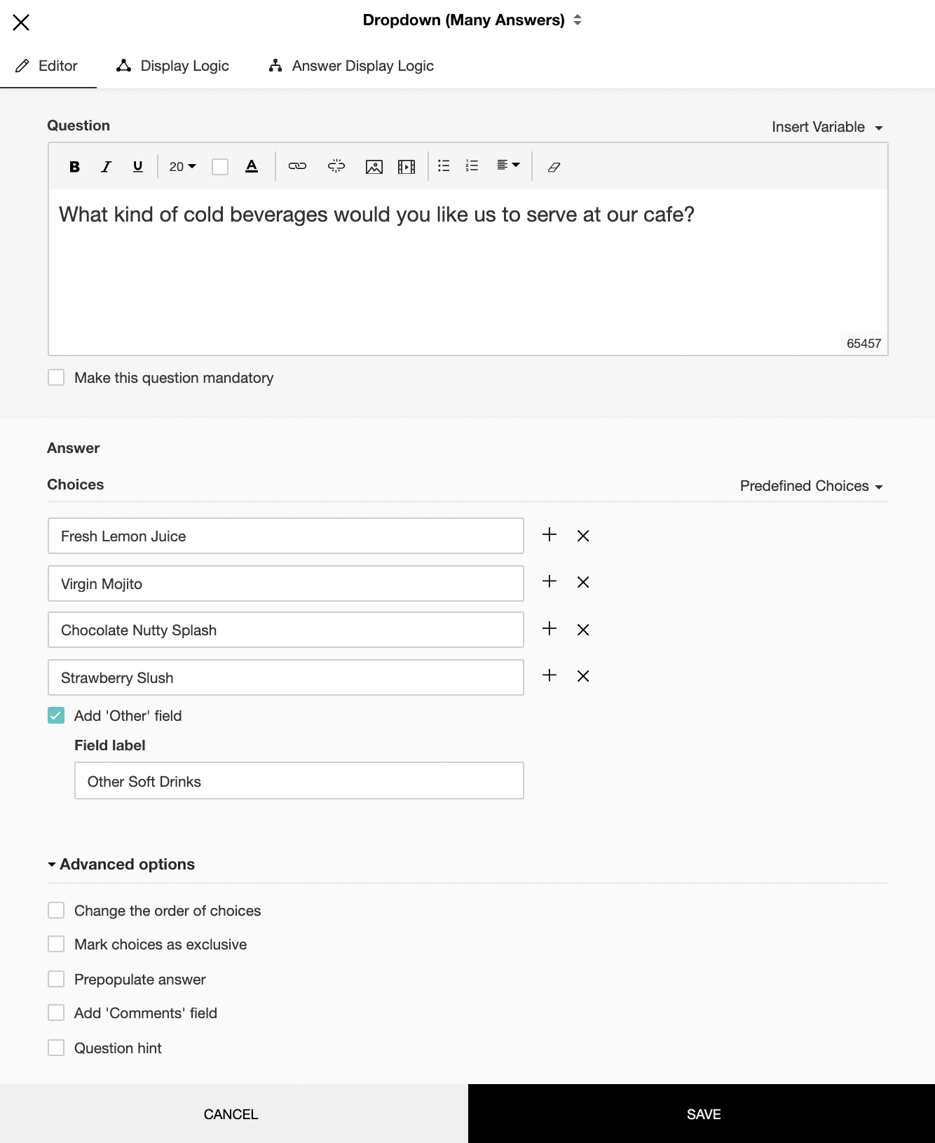935x1143 pixels.
Task: Remove the Virgin Mojito choice
Action: tap(583, 582)
